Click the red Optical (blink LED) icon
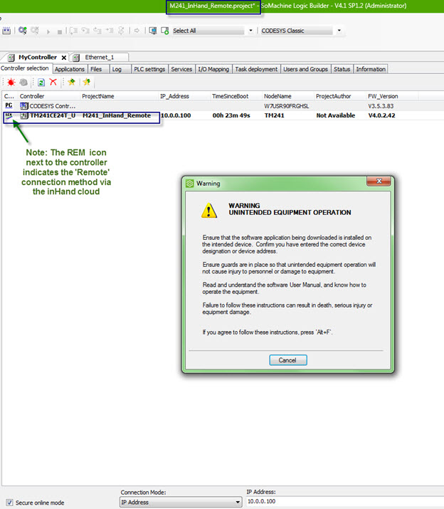444x509 pixels. tap(11, 83)
